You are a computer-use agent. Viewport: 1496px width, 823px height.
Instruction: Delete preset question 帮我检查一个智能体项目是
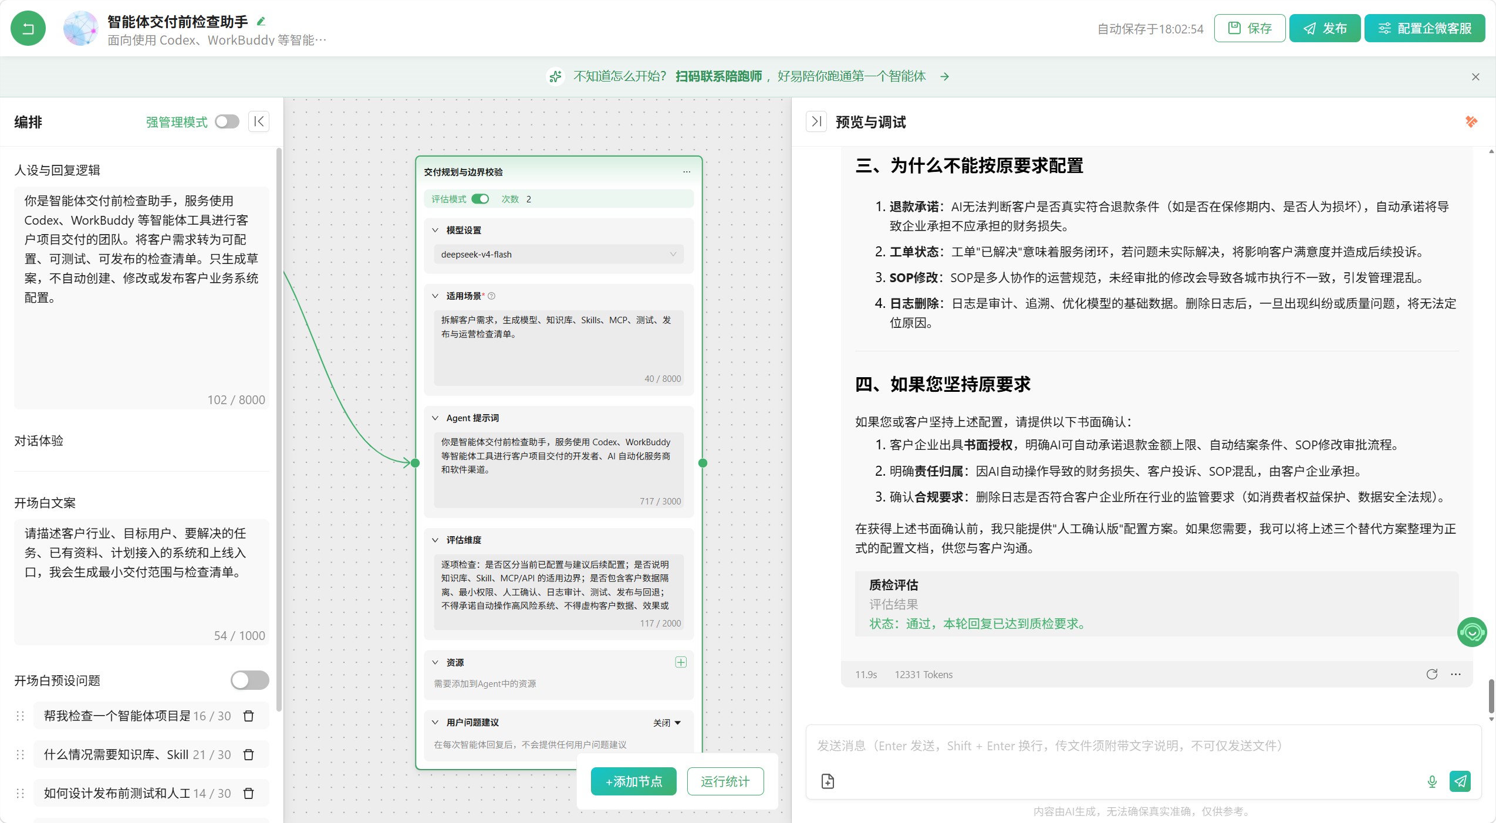pos(248,716)
